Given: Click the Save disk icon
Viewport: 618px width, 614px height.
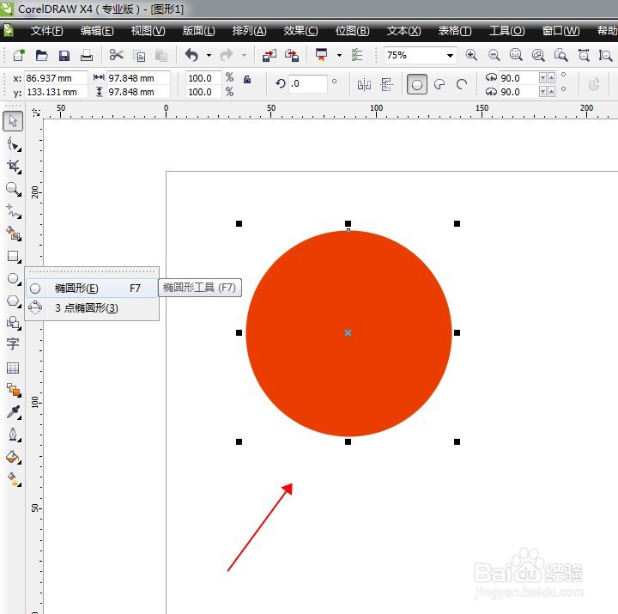Looking at the screenshot, I should pyautogui.click(x=64, y=55).
